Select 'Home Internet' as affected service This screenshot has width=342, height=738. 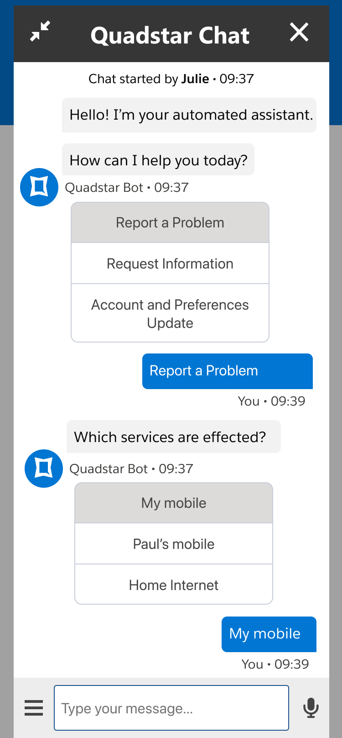(x=174, y=585)
